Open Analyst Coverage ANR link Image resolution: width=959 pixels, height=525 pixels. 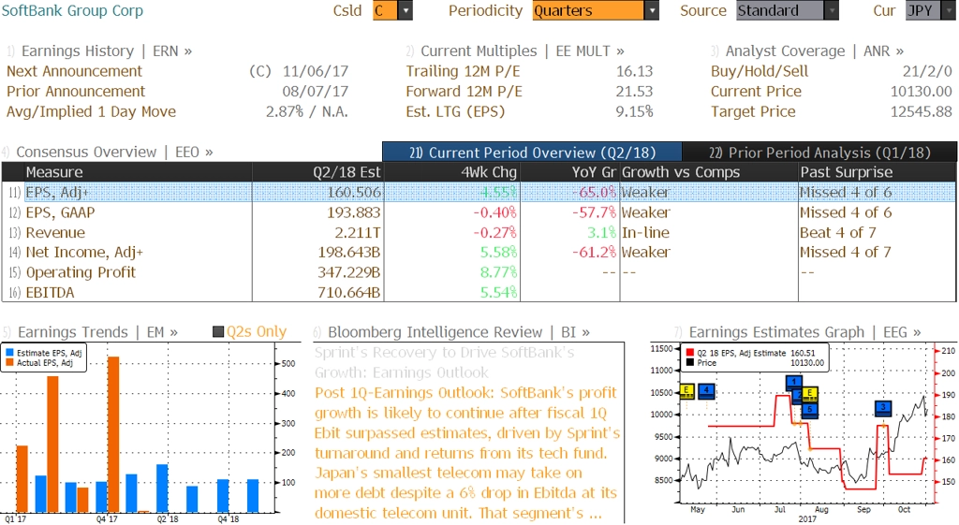point(815,51)
